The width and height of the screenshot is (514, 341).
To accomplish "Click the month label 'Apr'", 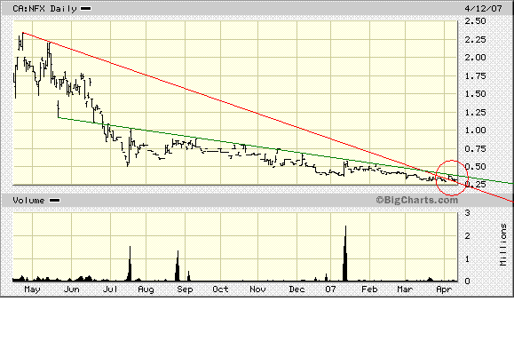I will click(444, 289).
